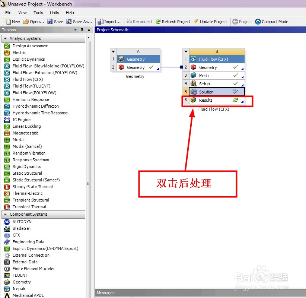Select the Finite Element Modeler icon
The width and height of the screenshot is (306, 298).
click(x=7, y=269)
